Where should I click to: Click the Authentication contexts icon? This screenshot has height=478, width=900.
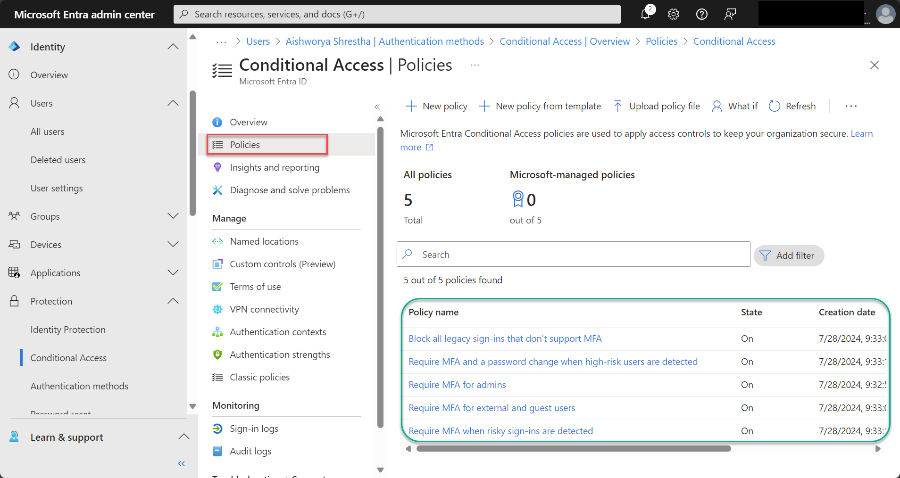coord(217,332)
